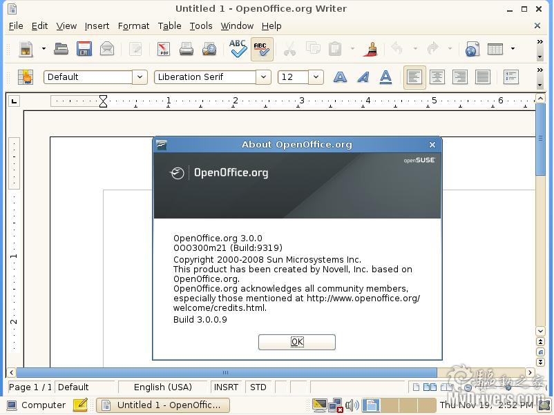Enable Align Right paragraph alignment

(459, 77)
